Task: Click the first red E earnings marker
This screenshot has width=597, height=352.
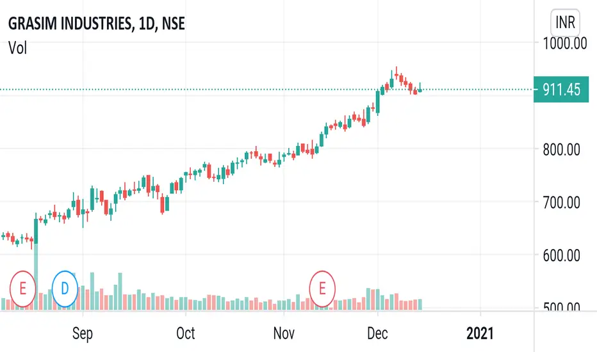Action: tap(23, 289)
